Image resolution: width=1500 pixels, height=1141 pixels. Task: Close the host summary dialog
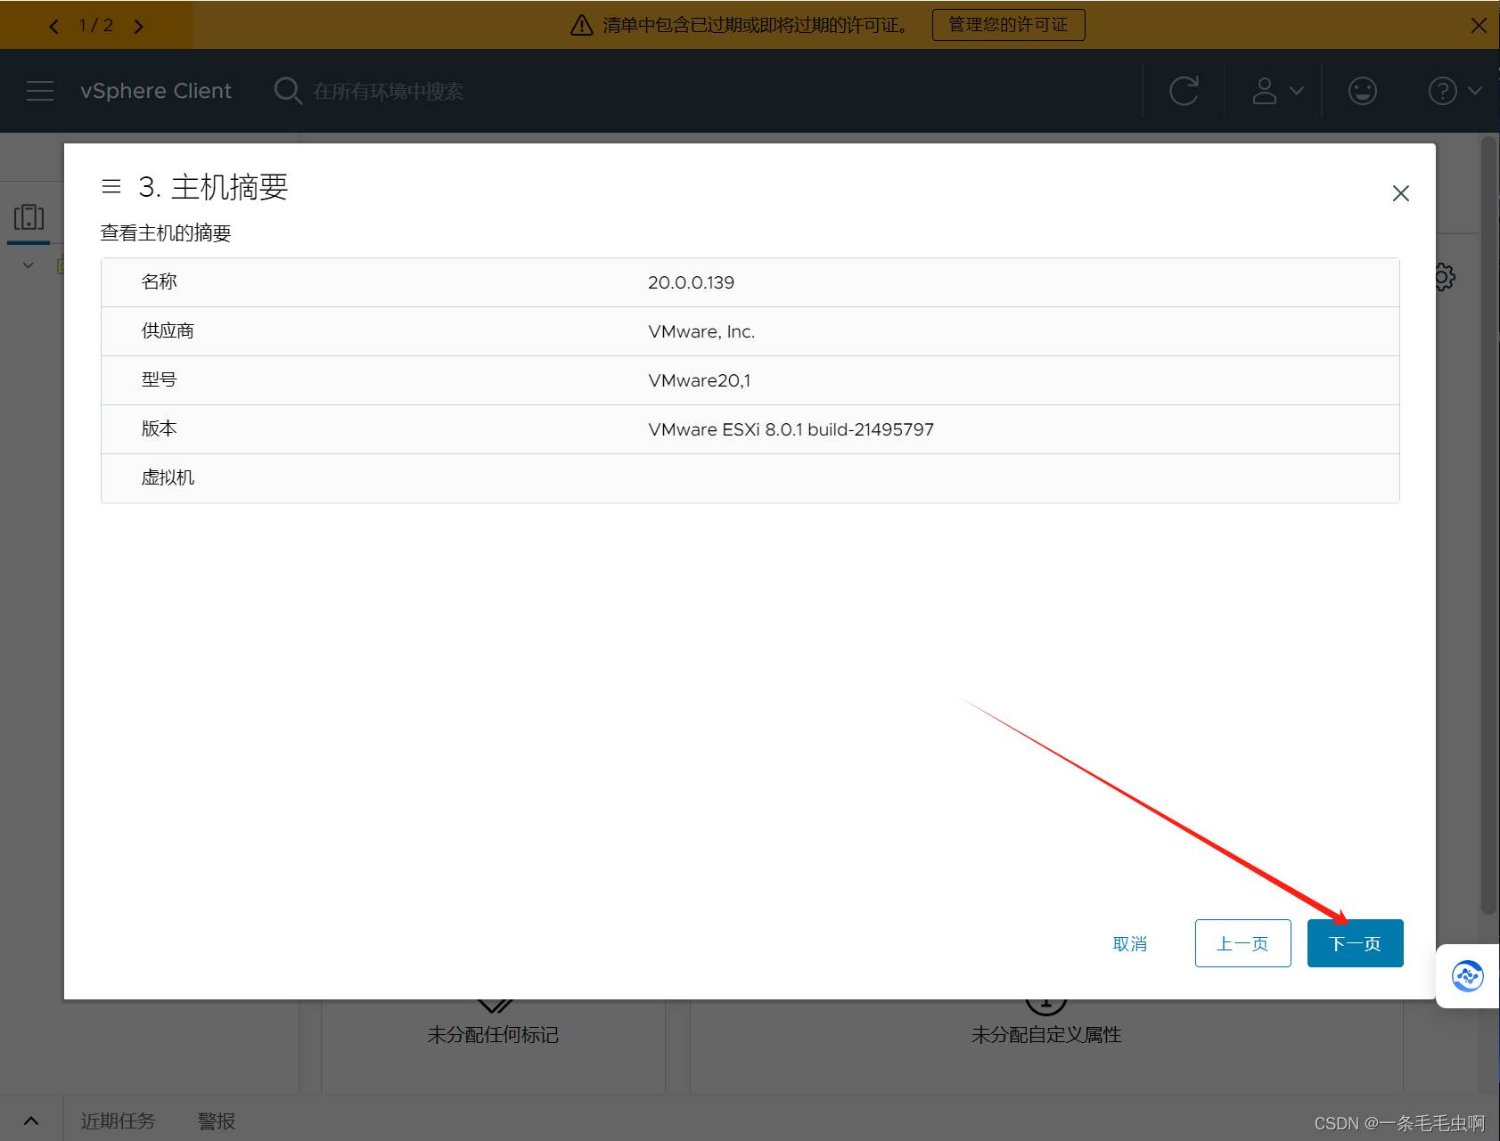[x=1400, y=193]
